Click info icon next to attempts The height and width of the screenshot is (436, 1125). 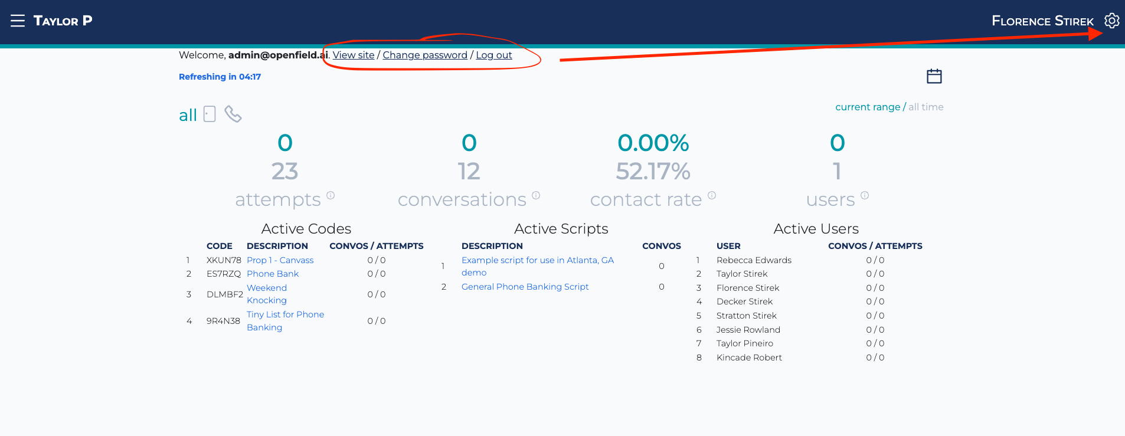331,195
